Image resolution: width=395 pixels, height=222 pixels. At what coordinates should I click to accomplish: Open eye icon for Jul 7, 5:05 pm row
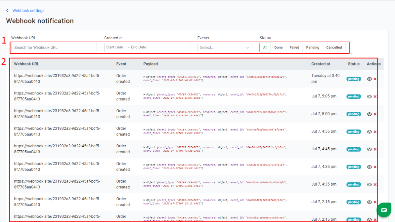pyautogui.click(x=369, y=97)
